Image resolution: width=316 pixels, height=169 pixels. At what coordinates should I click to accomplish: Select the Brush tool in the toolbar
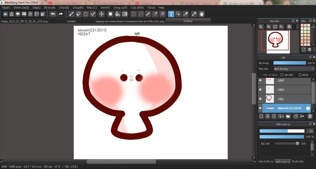point(71,14)
